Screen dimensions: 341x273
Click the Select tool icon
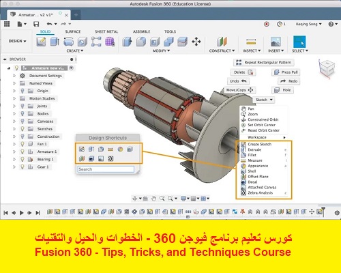click(299, 42)
